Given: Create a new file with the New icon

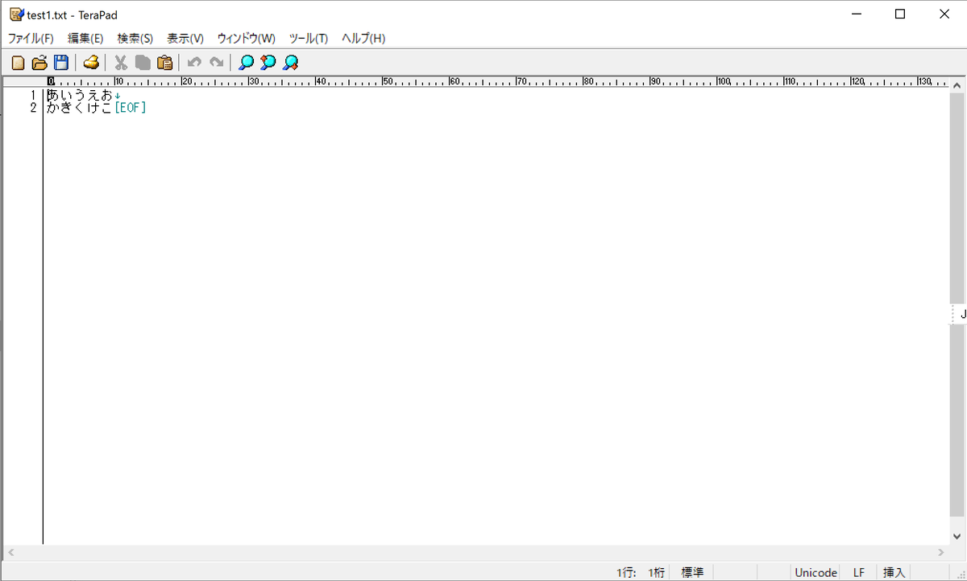Looking at the screenshot, I should [18, 63].
